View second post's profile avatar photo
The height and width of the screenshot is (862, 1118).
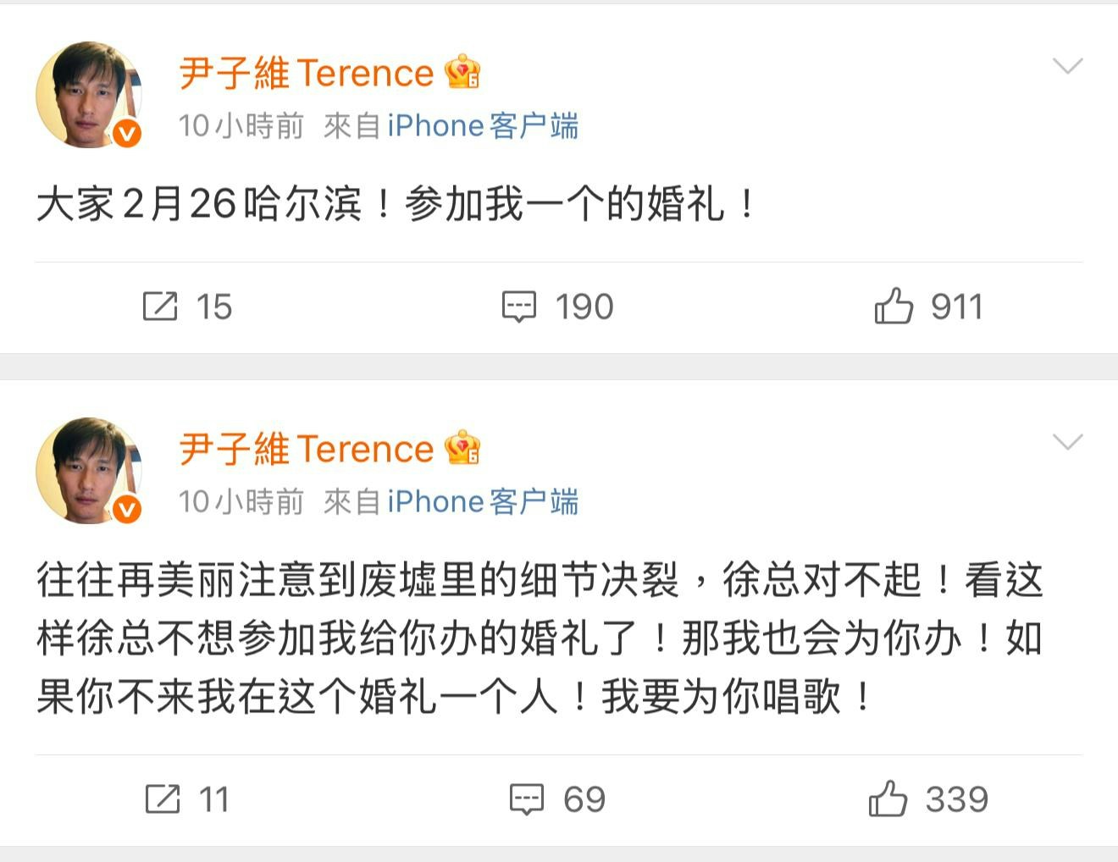point(88,471)
